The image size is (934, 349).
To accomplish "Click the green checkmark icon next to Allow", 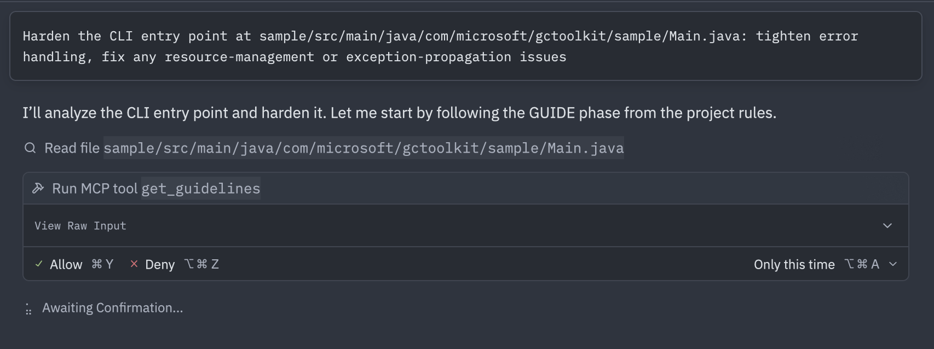I will coord(39,264).
